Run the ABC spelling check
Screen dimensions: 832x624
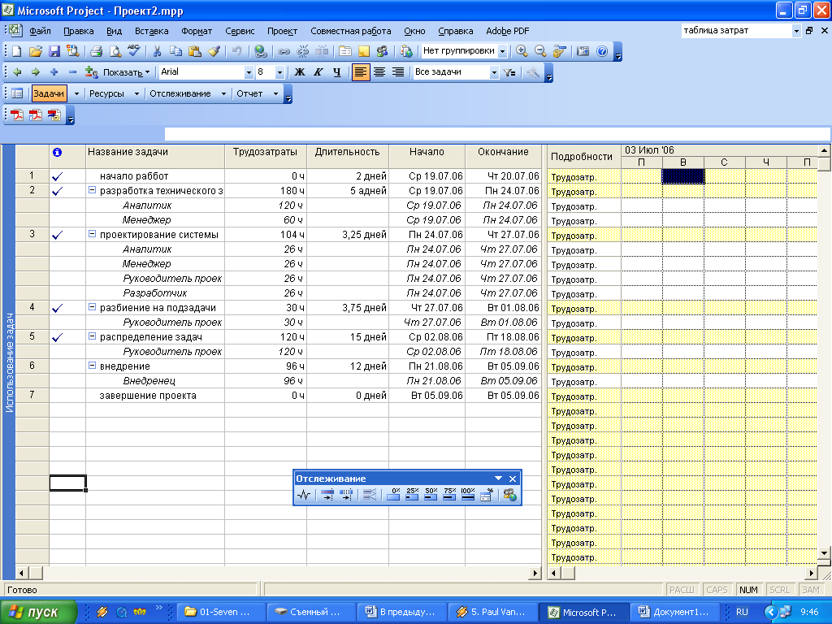pos(134,51)
